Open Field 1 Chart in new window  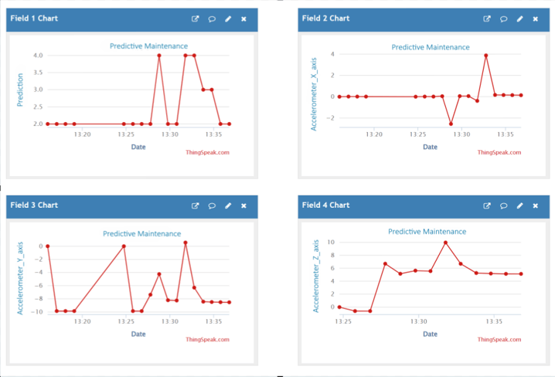point(195,19)
